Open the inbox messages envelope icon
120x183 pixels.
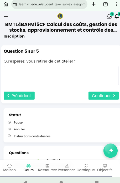click(x=109, y=16)
